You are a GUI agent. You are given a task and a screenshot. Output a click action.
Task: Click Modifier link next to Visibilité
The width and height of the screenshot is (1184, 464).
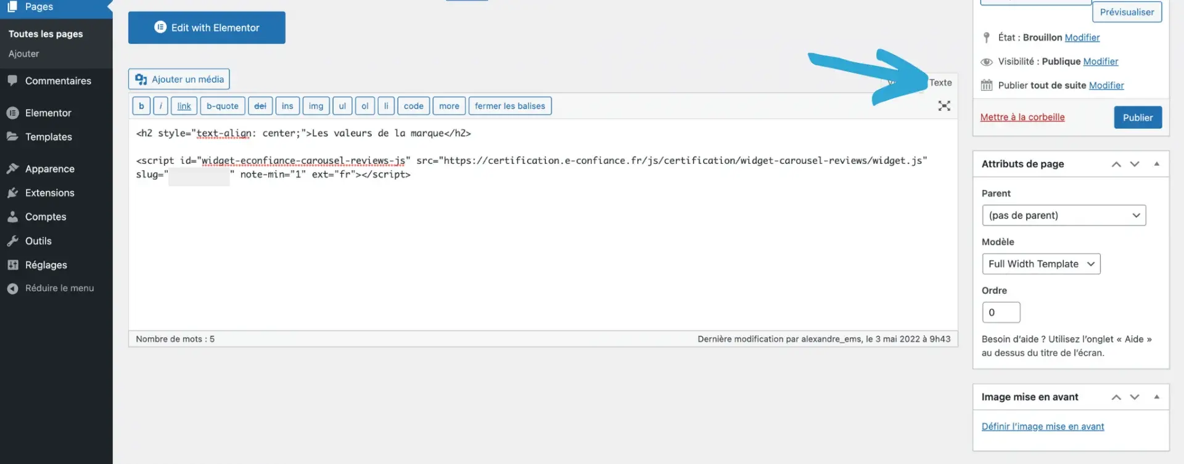tap(1101, 62)
